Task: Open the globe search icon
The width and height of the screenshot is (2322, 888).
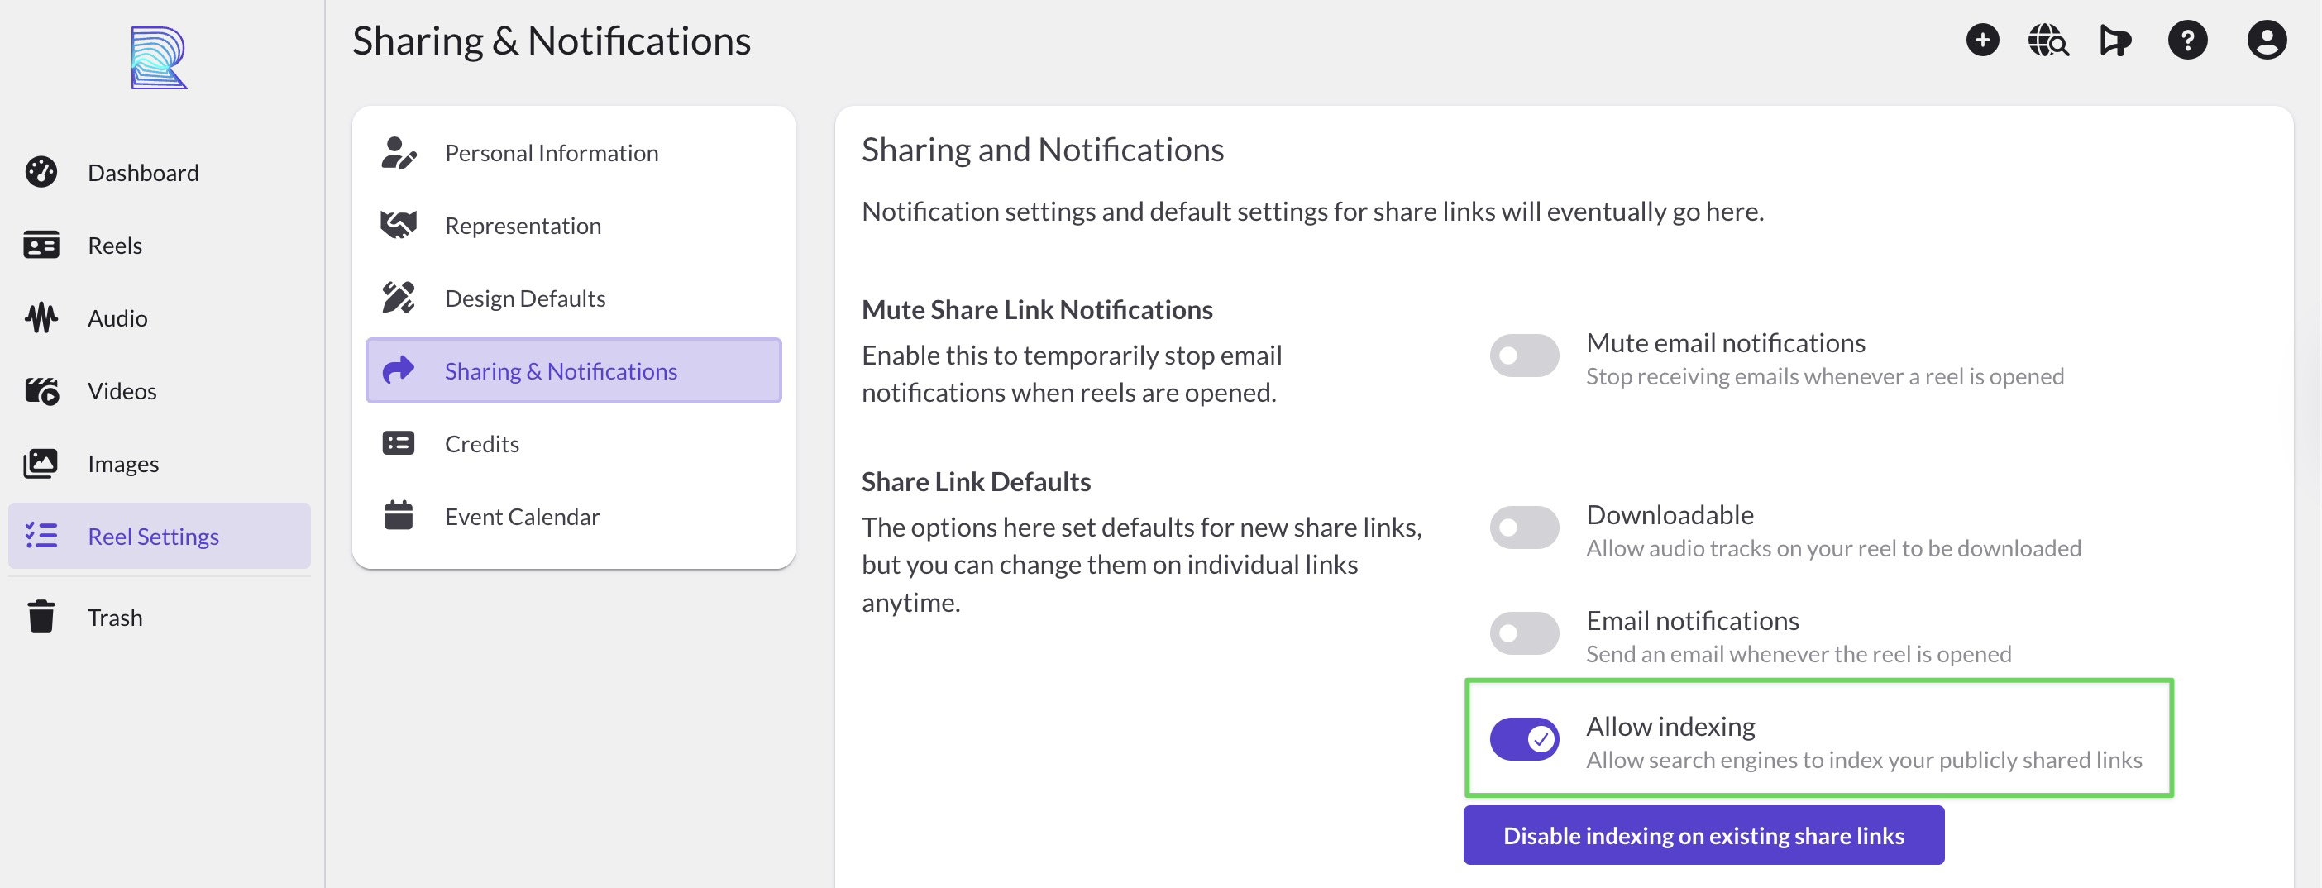Action: coord(2048,41)
